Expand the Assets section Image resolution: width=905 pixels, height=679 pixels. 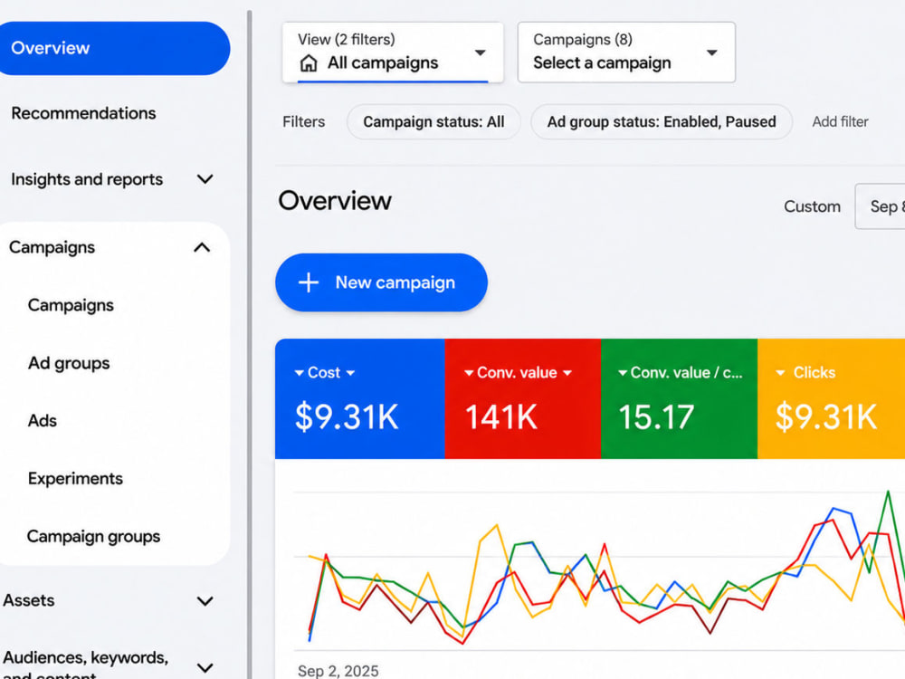(205, 601)
